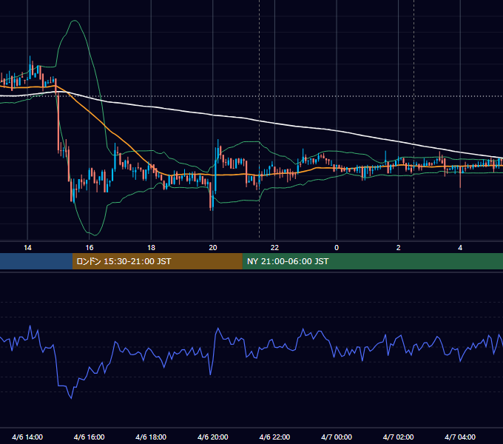Click the 4/6 16:00 date label
Screen dimensions: 503x444
click(x=90, y=437)
